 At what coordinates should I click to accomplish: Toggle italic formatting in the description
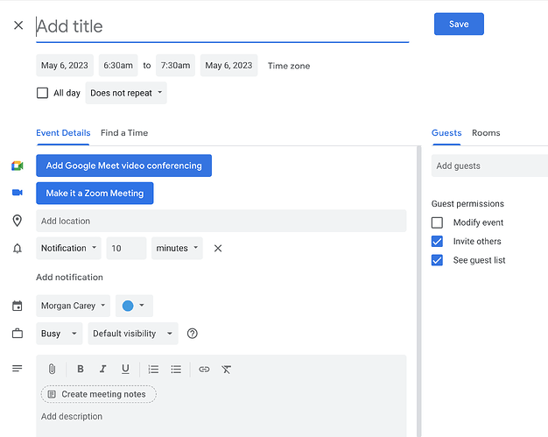tap(102, 369)
